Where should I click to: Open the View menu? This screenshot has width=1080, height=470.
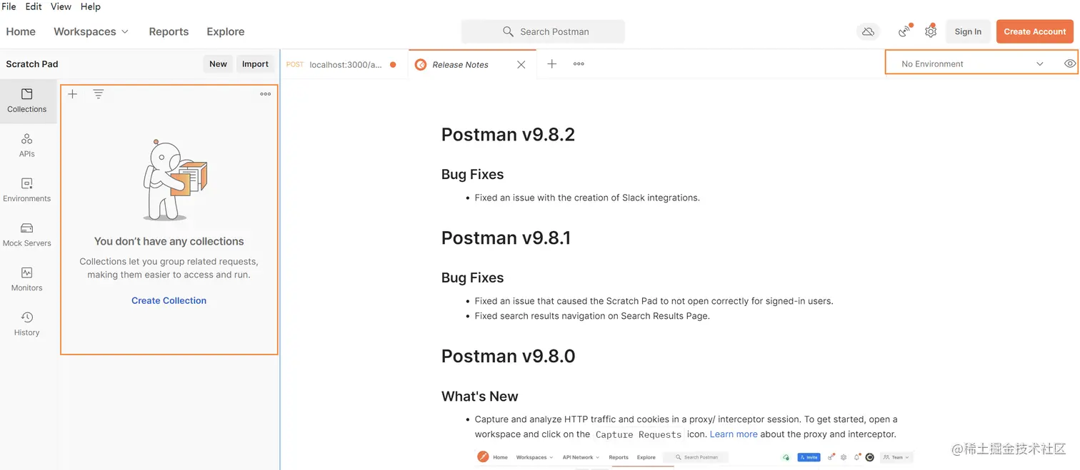click(x=61, y=6)
